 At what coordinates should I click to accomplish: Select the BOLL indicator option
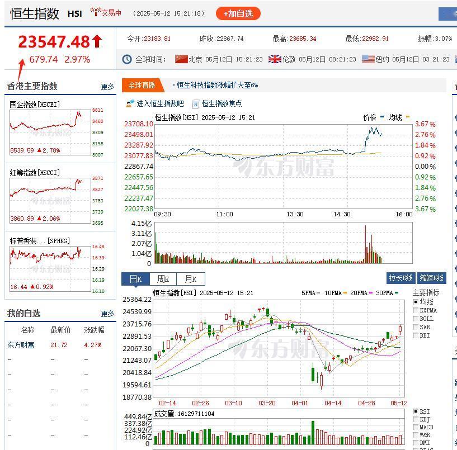[x=416, y=319]
